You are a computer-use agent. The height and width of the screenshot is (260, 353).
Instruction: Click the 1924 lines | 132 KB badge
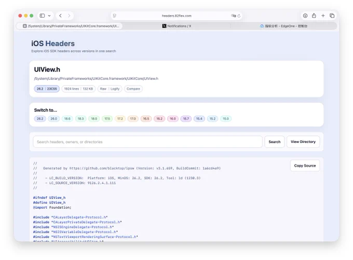[78, 89]
